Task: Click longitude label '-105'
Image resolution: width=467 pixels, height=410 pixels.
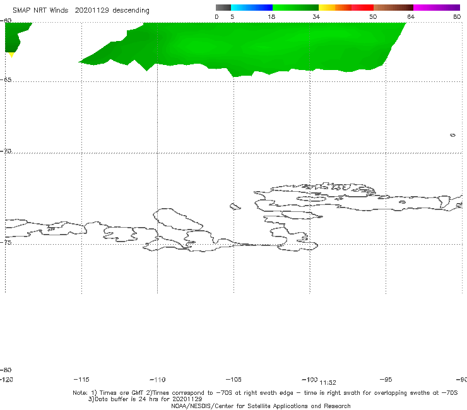Action: click(x=233, y=379)
